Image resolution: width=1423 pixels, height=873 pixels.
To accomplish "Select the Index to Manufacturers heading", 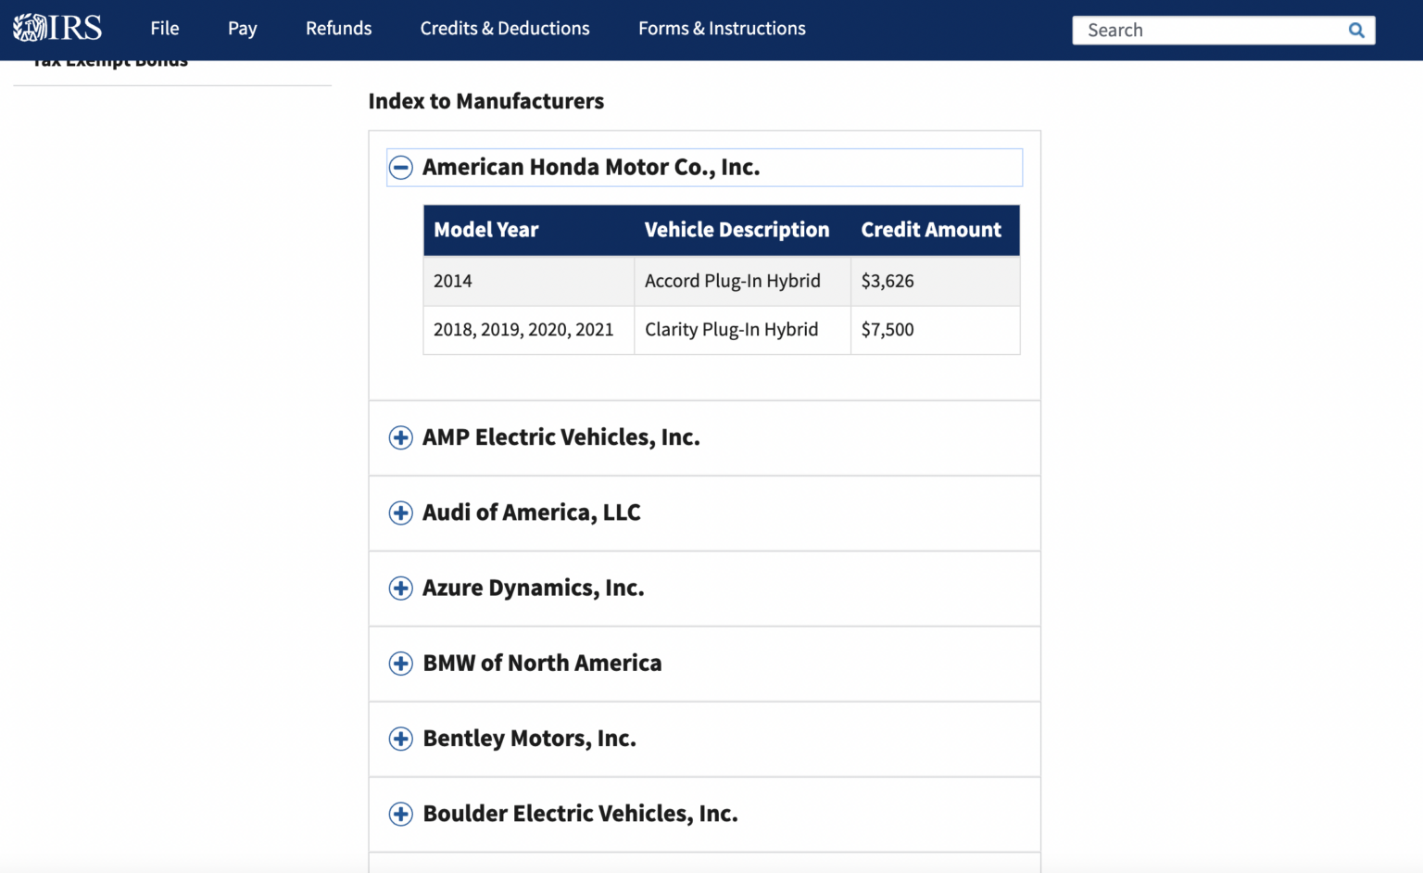I will click(x=486, y=101).
